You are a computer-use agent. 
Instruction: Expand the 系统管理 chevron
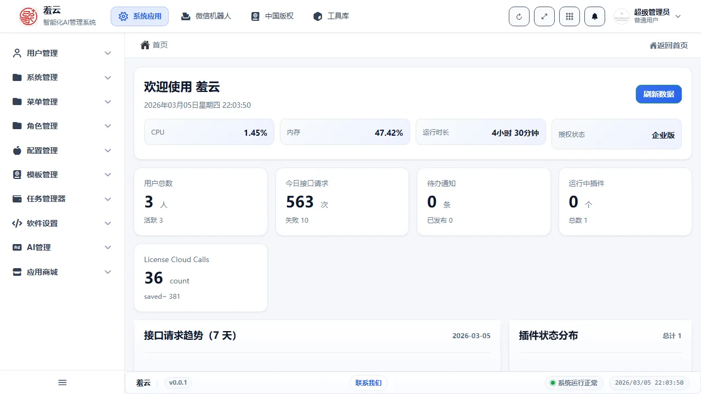point(108,78)
